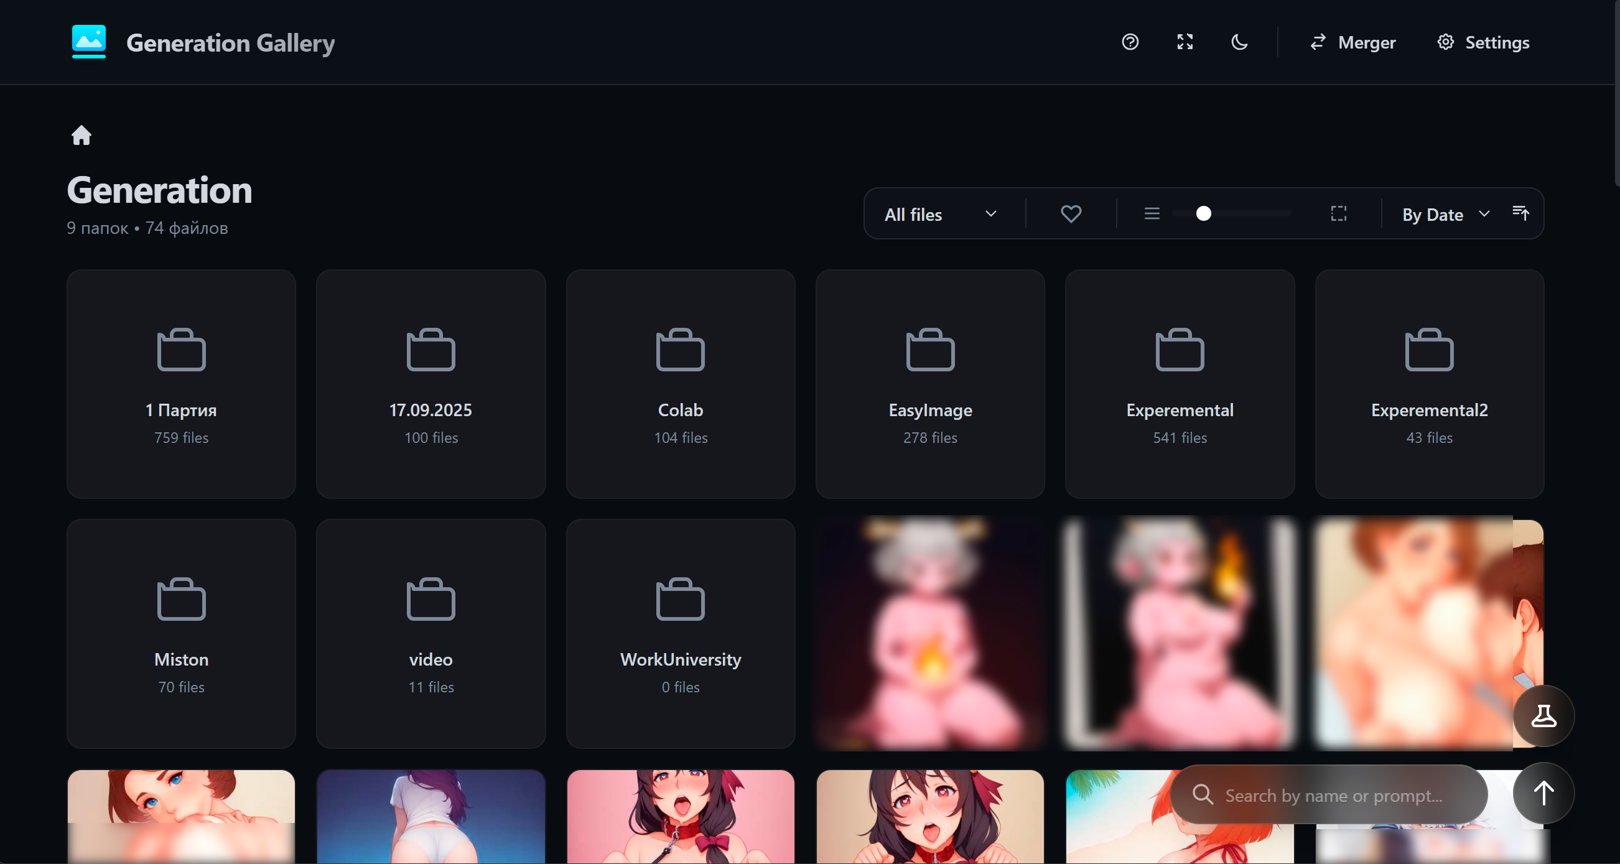1620x864 pixels.
Task: Open the By Date sorting dropdown
Action: pyautogui.click(x=1445, y=215)
